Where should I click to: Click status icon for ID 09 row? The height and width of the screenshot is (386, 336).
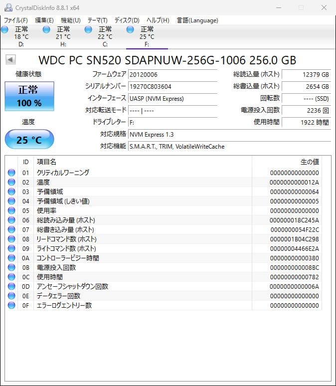click(11, 248)
